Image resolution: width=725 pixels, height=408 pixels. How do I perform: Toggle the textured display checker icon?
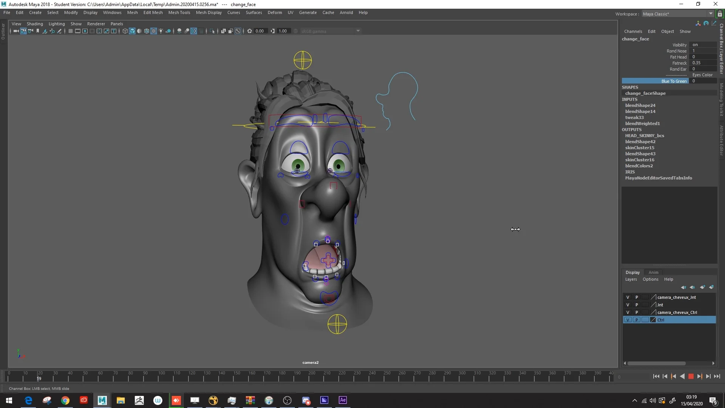154,31
